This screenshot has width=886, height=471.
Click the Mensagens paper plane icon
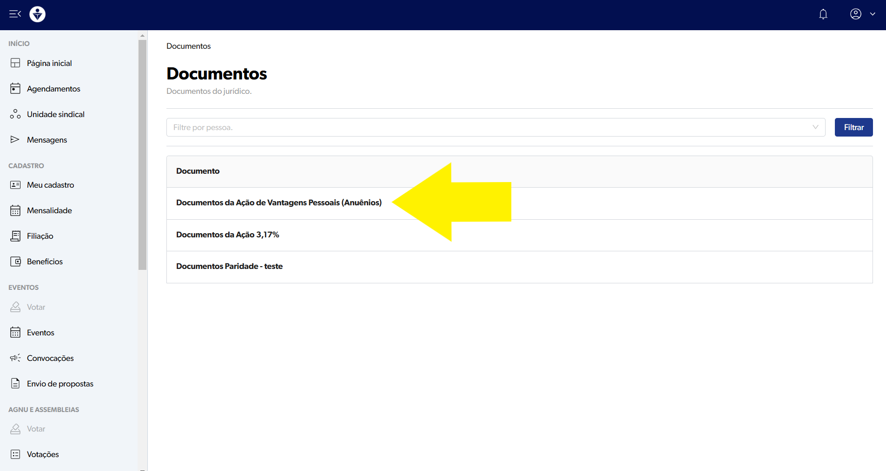15,140
